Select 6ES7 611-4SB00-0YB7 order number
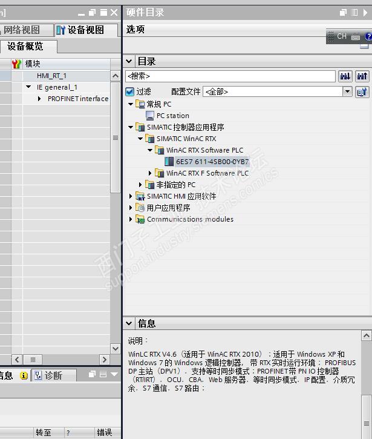The width and height of the screenshot is (372, 439). [x=212, y=162]
